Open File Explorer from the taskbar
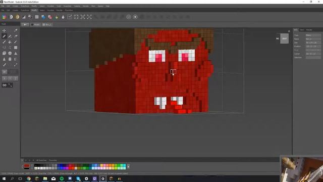 coord(45,178)
